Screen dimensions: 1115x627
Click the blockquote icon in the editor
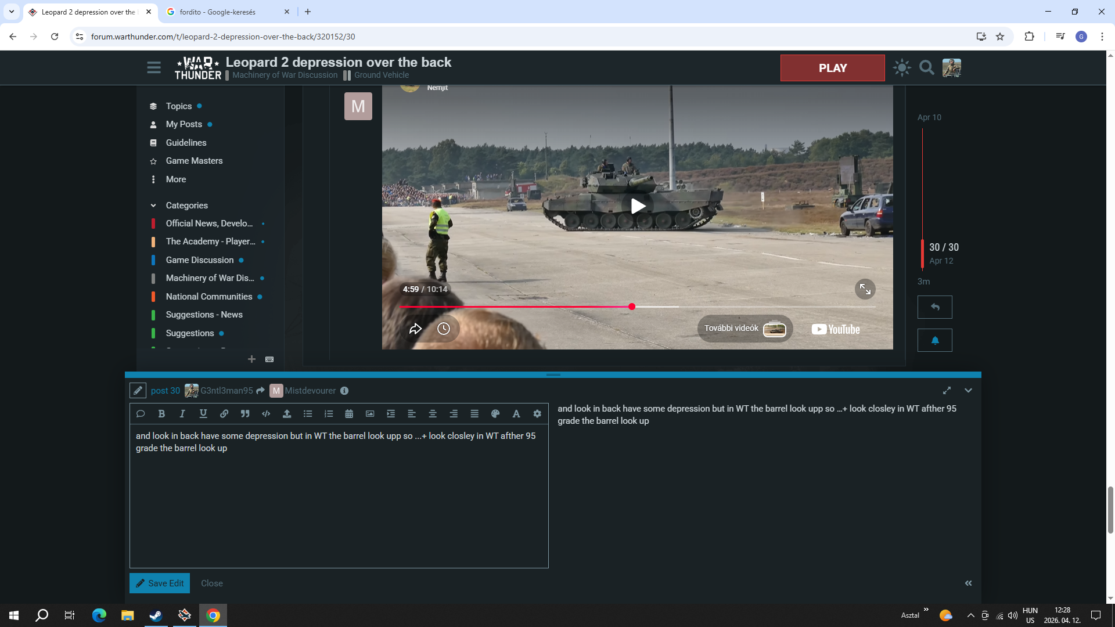(245, 414)
